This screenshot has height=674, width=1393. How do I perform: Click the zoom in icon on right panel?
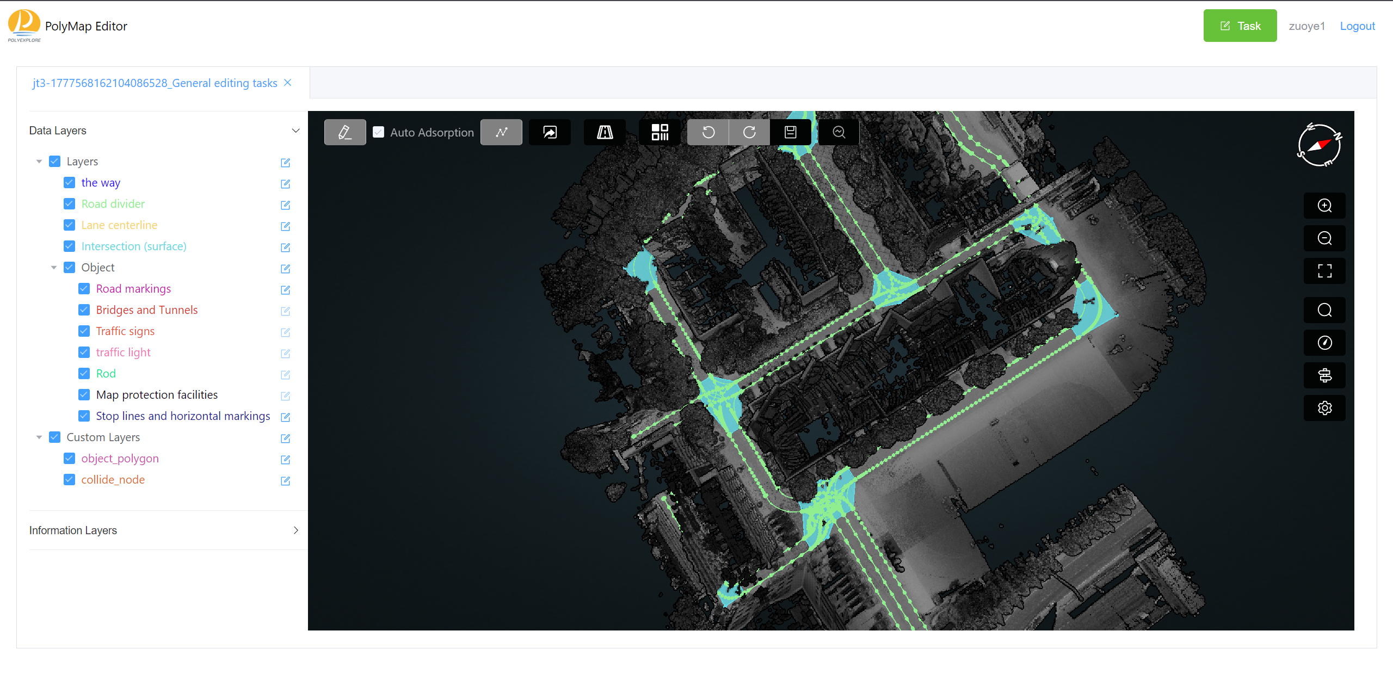[x=1324, y=206]
